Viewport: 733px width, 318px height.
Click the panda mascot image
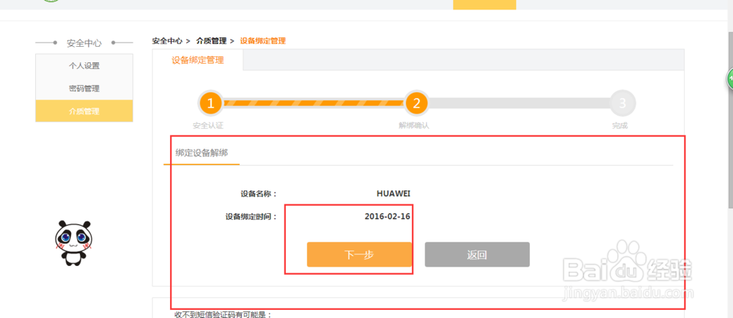[x=73, y=243]
